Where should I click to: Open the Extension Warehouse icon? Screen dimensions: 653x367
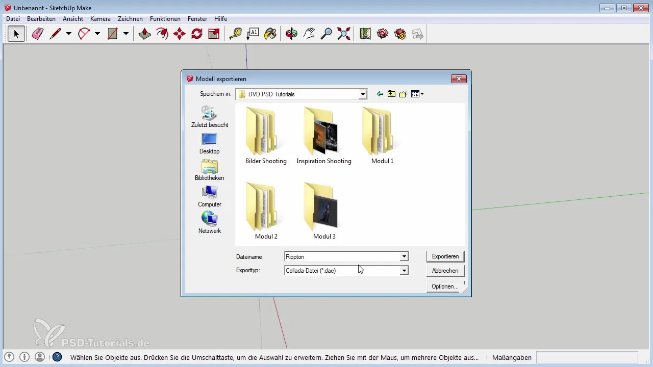point(400,34)
